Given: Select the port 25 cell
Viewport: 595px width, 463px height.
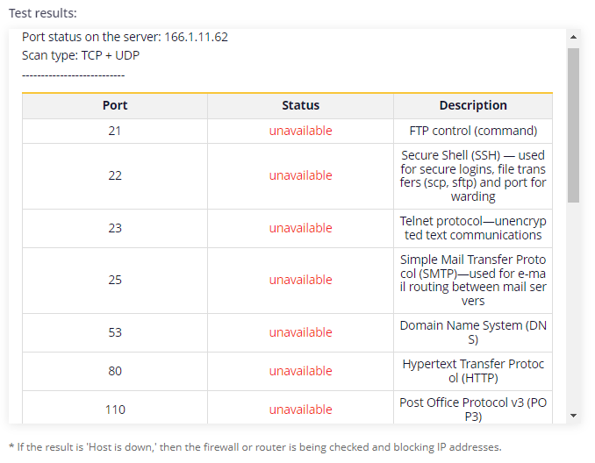Looking at the screenshot, I should [x=115, y=281].
